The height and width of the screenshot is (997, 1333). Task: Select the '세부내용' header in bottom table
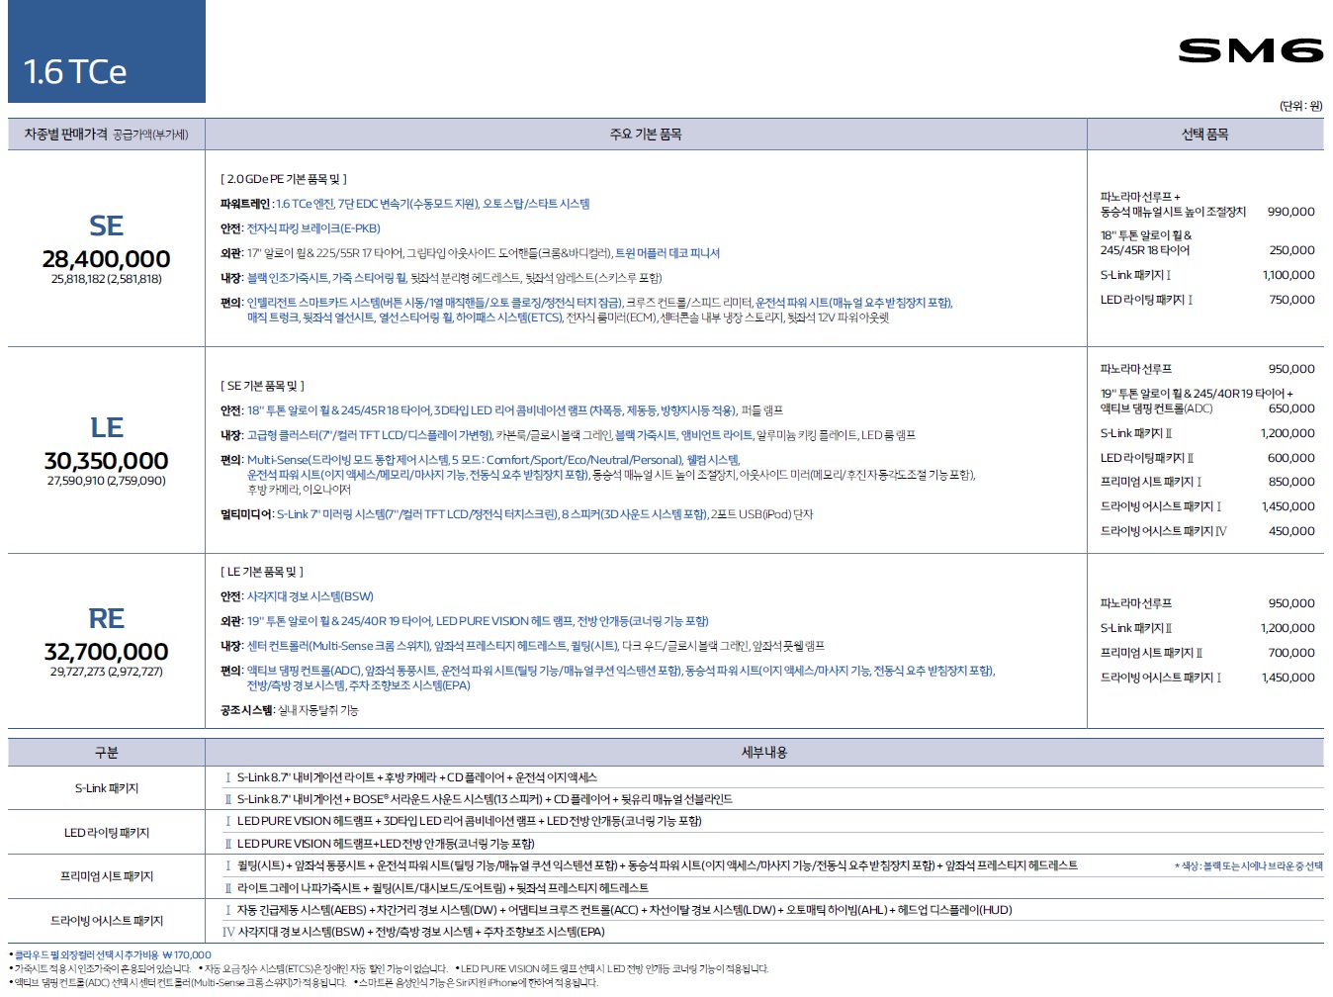[764, 753]
